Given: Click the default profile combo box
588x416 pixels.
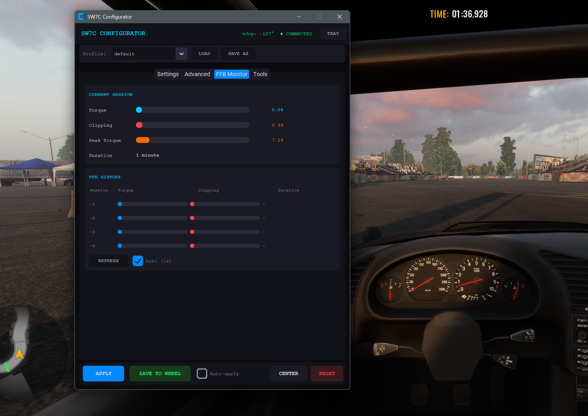Looking at the screenshot, I should pyautogui.click(x=144, y=54).
